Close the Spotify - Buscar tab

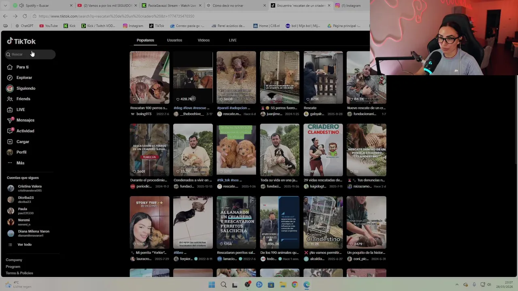[x=71, y=6]
